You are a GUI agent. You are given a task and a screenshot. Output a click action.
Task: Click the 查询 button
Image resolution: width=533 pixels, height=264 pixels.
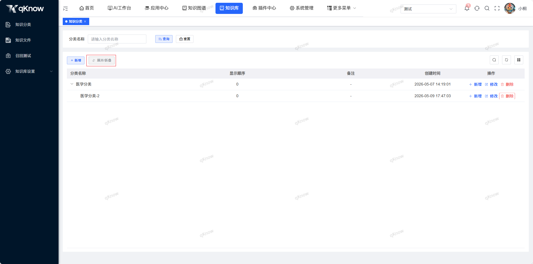coord(164,39)
